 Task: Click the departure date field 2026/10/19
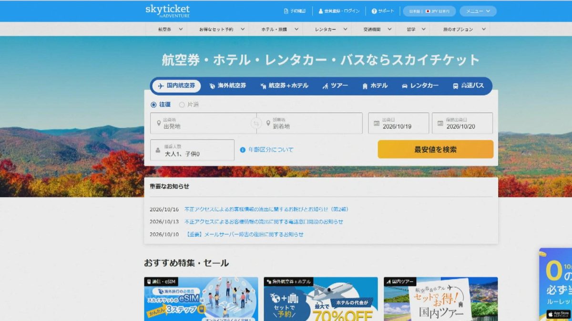398,123
